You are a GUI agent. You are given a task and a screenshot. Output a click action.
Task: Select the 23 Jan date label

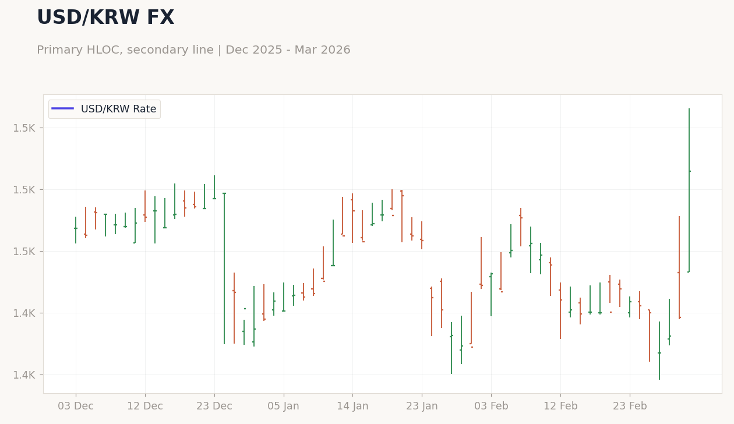pyautogui.click(x=422, y=406)
